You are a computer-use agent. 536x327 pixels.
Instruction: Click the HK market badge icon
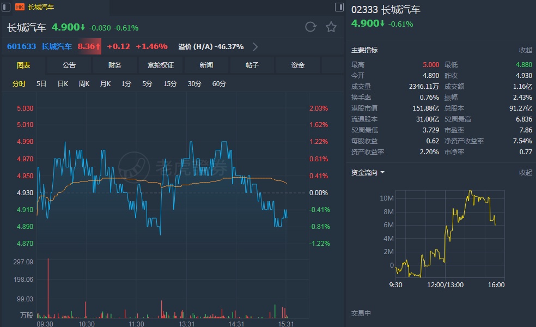(20, 7)
